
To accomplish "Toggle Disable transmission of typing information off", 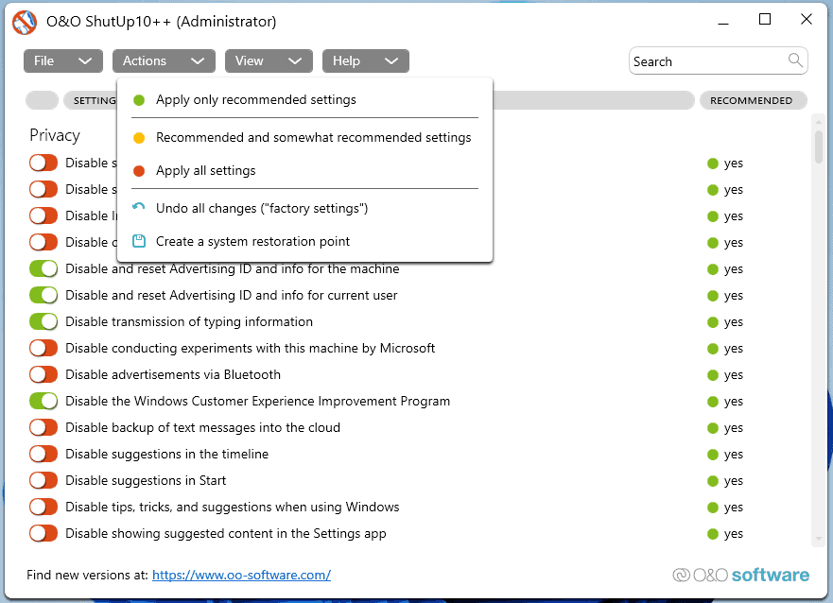I will click(43, 321).
